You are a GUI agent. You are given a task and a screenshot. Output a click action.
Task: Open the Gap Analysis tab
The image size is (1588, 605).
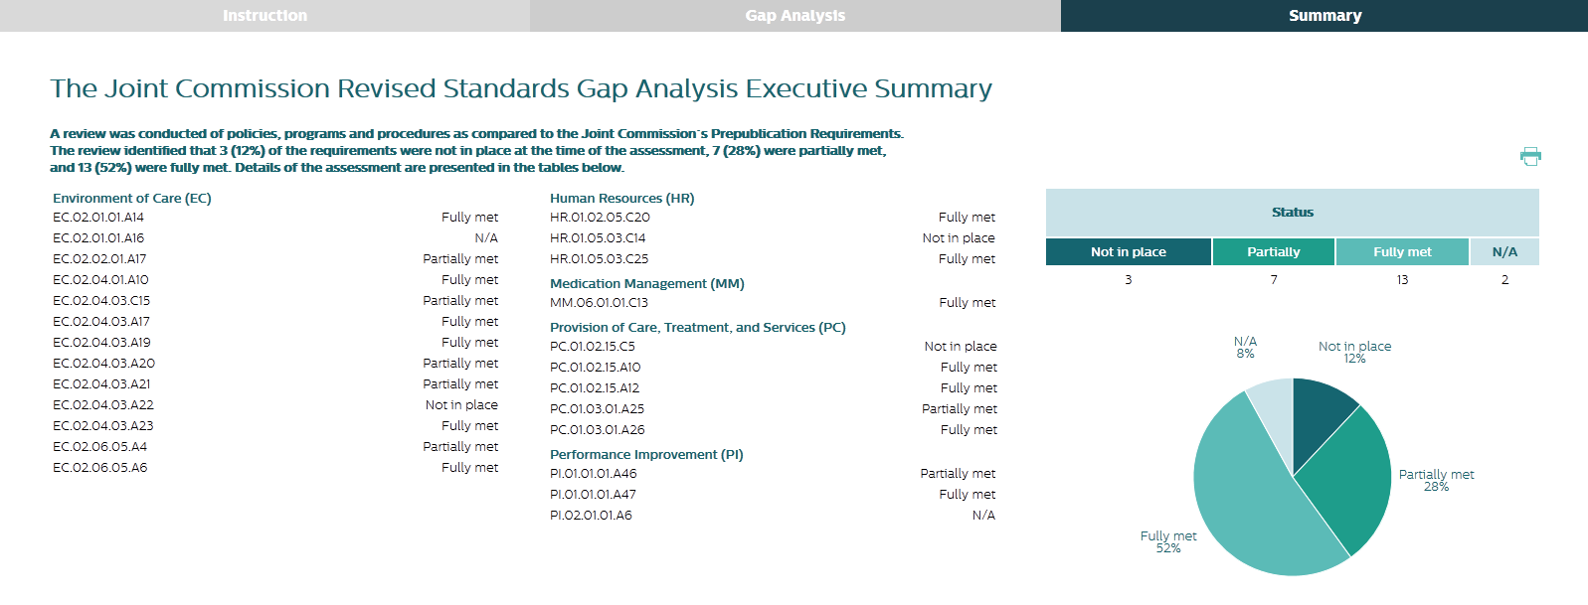tap(795, 16)
